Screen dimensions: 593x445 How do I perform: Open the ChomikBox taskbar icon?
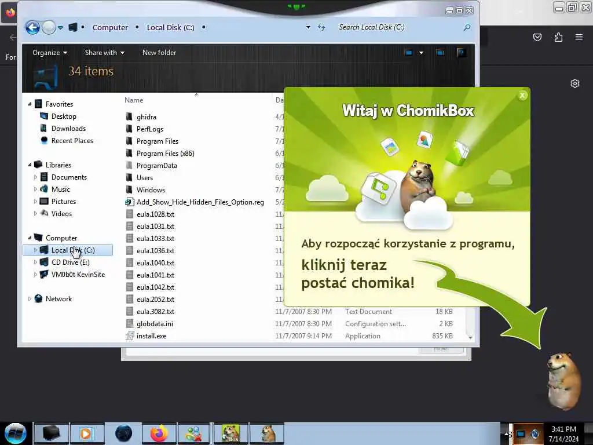230,433
